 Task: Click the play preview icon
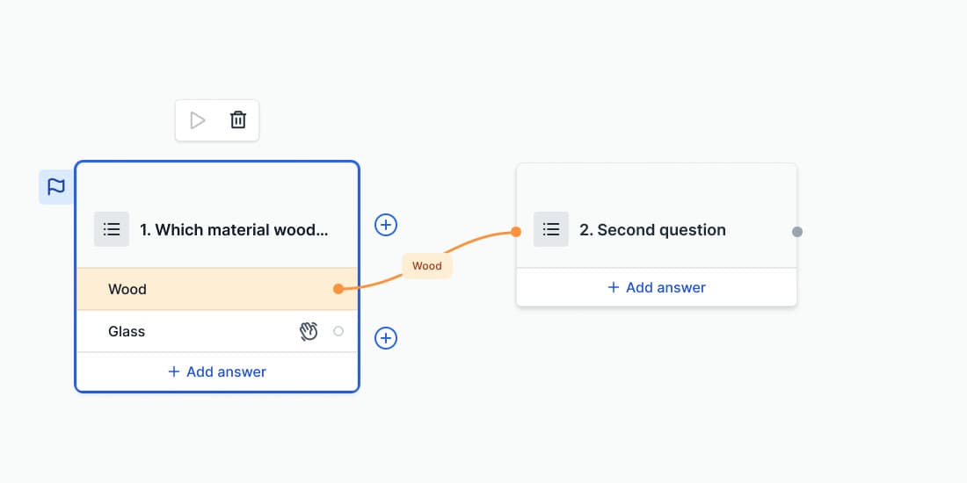(197, 120)
